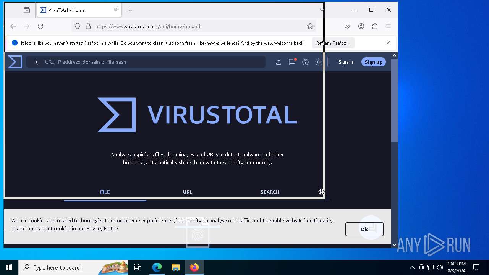Expand the list all tabs dropdown
Image resolution: width=489 pixels, height=275 pixels.
click(x=322, y=10)
